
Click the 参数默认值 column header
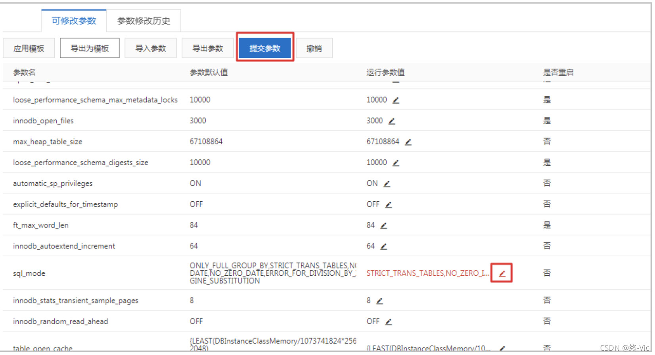pos(209,73)
